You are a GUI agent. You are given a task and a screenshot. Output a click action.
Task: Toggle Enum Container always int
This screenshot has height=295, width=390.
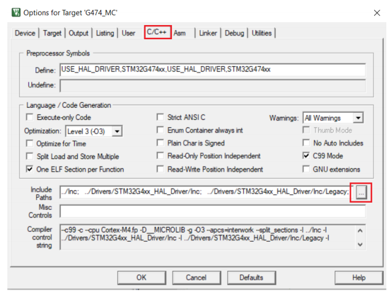click(160, 130)
